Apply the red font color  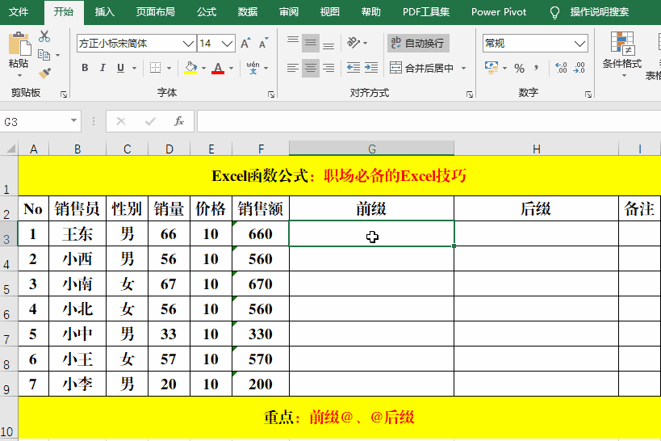[x=218, y=68]
